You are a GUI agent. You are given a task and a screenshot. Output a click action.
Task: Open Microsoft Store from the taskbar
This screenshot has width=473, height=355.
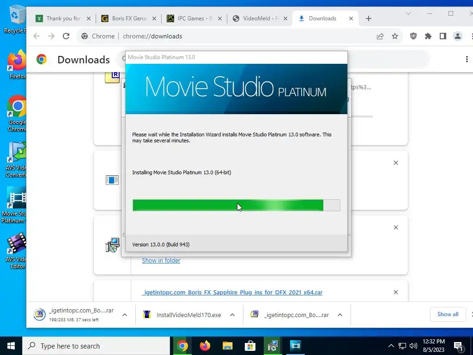[x=250, y=346]
